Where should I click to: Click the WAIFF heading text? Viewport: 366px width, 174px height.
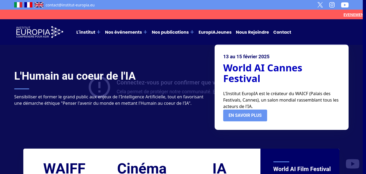coord(64,168)
